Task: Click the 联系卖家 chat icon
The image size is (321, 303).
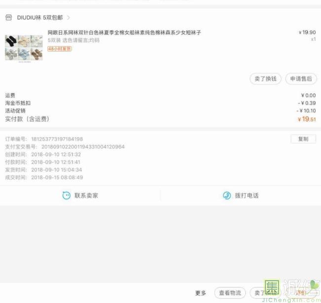Action: point(66,196)
